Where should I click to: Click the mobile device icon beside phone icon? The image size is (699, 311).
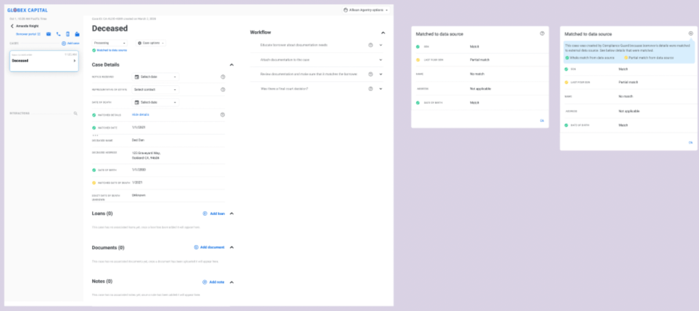click(68, 33)
